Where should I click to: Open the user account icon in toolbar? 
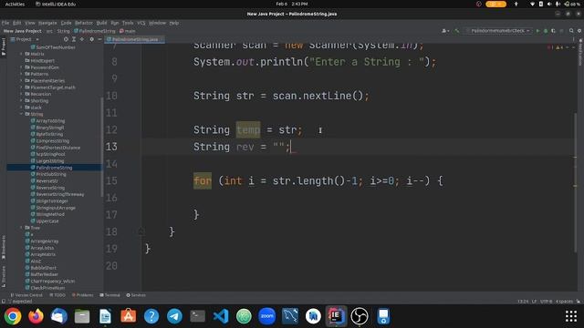445,31
